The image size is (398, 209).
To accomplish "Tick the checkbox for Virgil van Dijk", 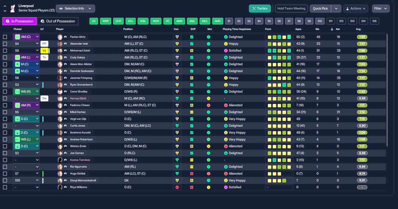I will [x=5, y=119].
